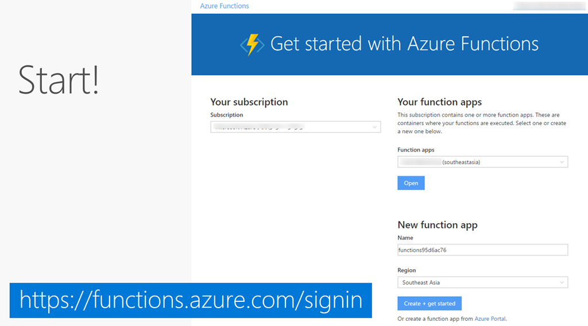This screenshot has width=588, height=326.
Task: Focus the function app Name field
Action: pyautogui.click(x=482, y=250)
